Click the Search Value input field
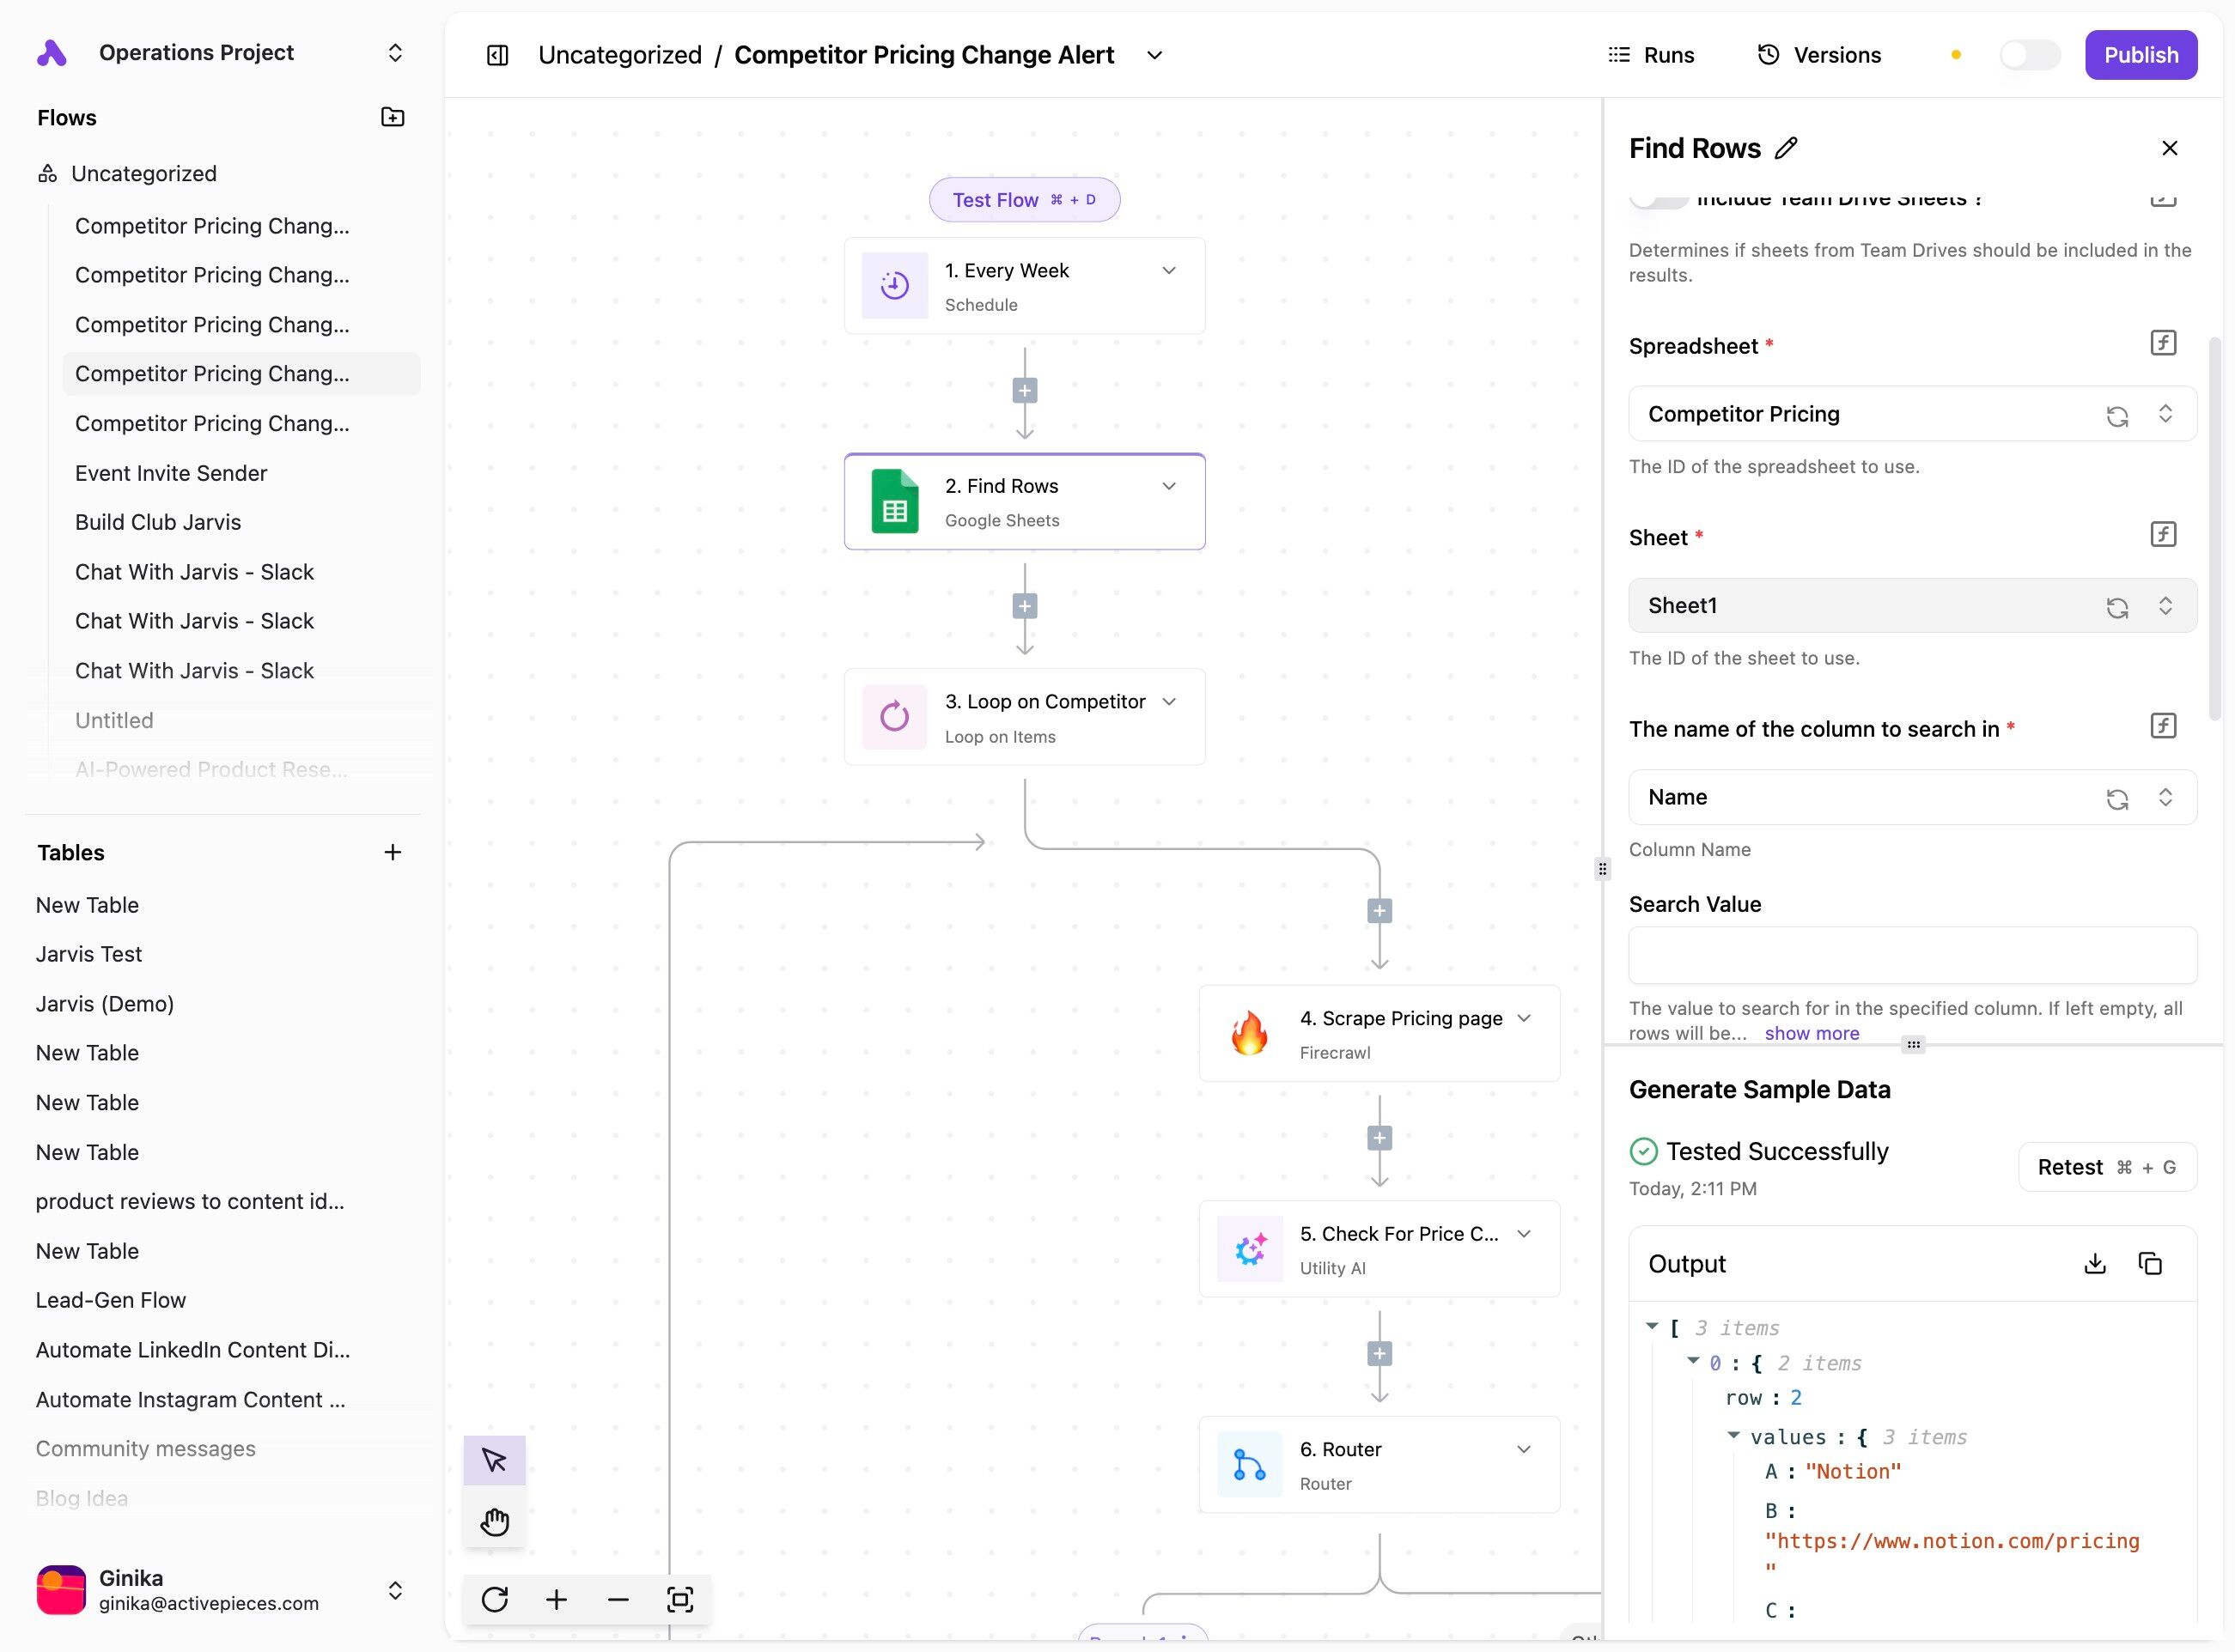Viewport: 2235px width, 1652px height. [x=1911, y=955]
